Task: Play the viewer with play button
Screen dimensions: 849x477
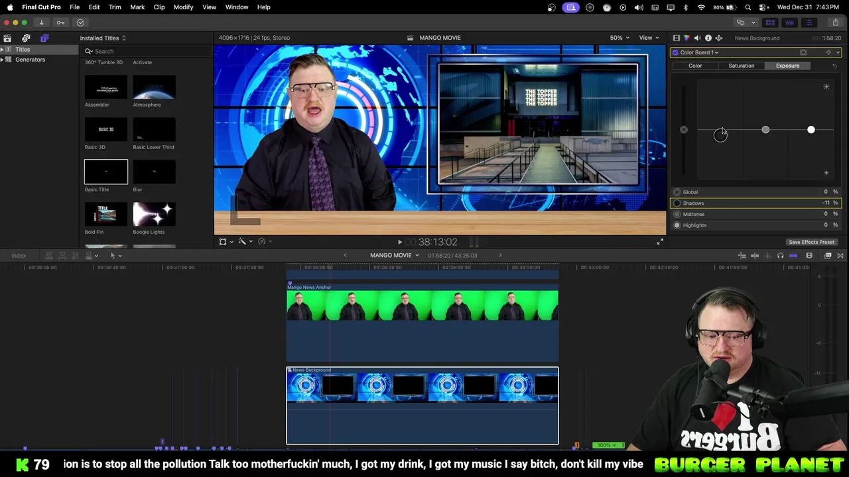Action: click(399, 242)
